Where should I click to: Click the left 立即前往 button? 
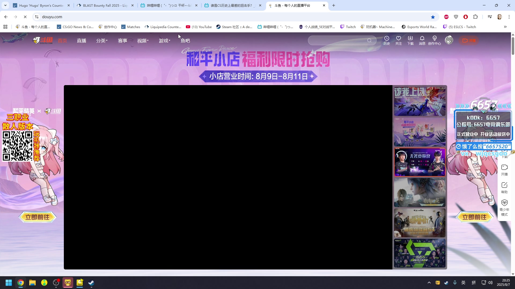click(x=38, y=217)
